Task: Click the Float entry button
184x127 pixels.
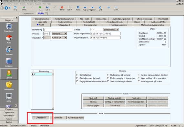Action: [x=136, y=98]
